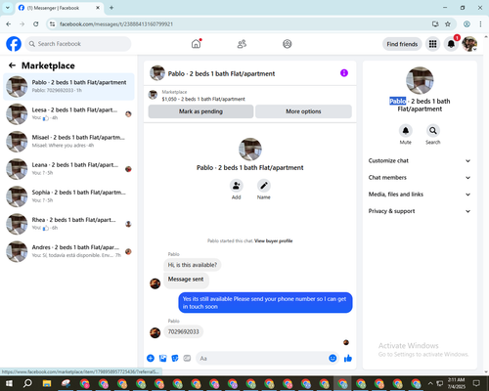Switch to the Messenger | Facebook tab
489x391 pixels.
click(x=60, y=8)
